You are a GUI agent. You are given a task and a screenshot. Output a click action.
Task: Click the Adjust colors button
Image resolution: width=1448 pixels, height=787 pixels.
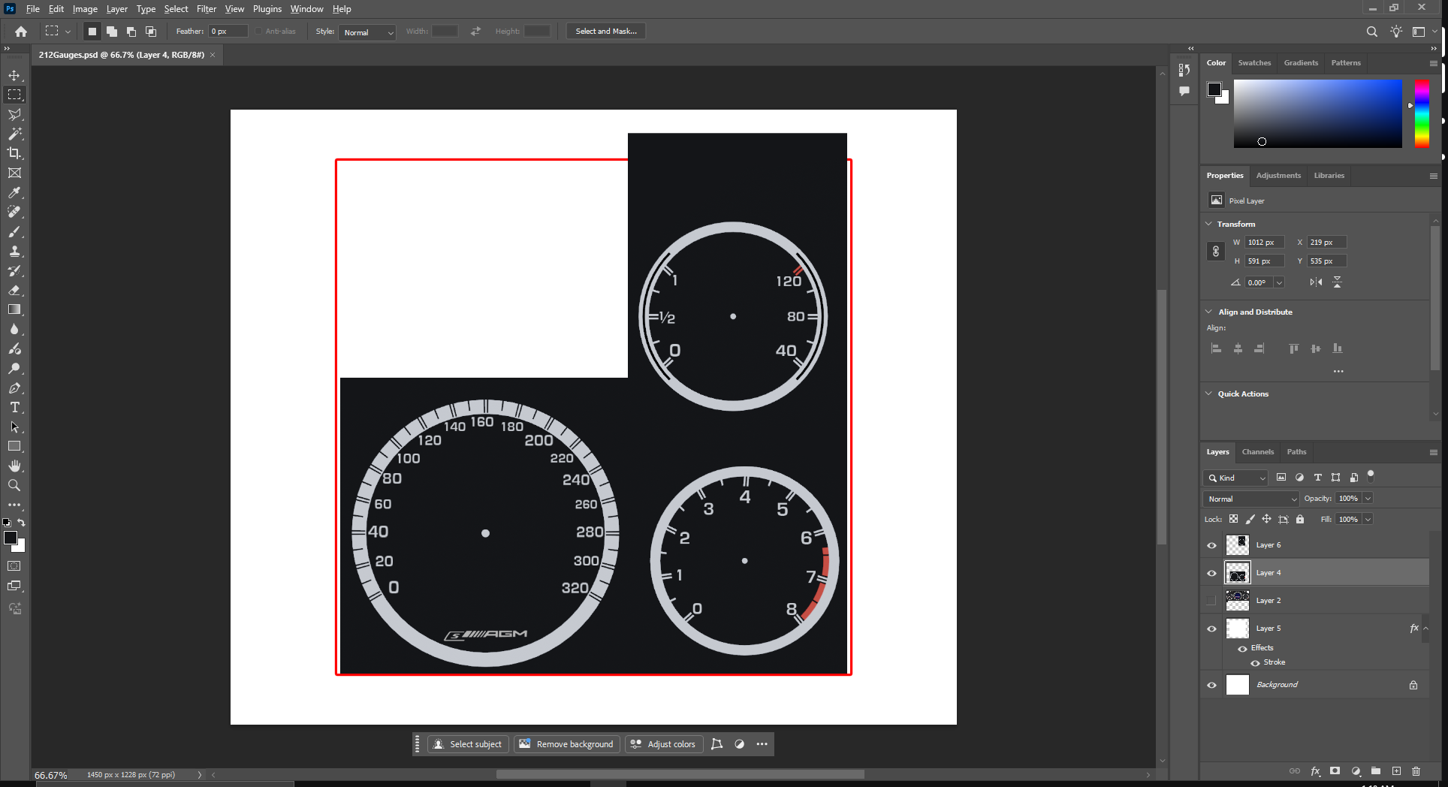[x=663, y=744]
